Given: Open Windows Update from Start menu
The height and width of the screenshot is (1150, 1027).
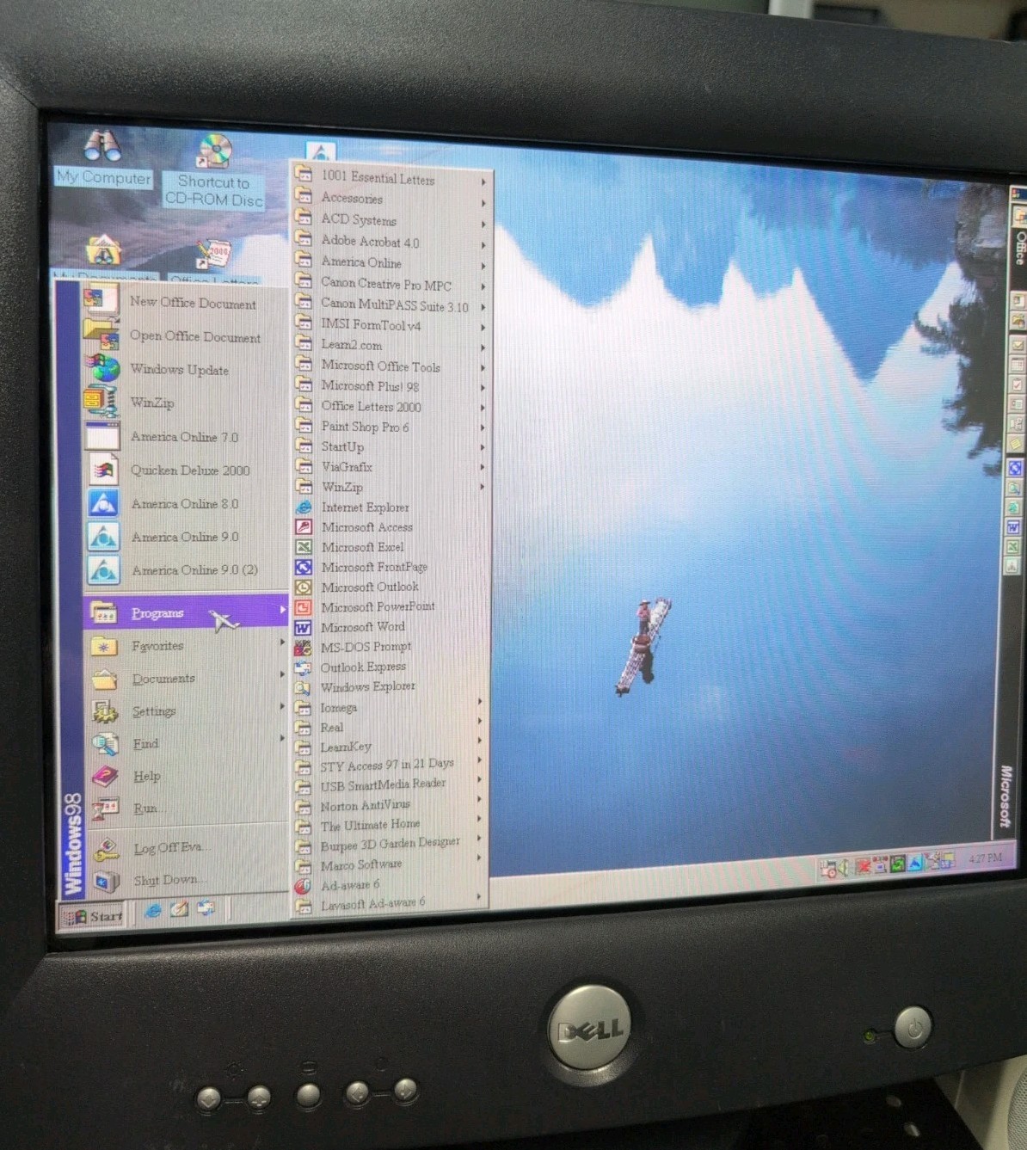Looking at the screenshot, I should tap(183, 369).
